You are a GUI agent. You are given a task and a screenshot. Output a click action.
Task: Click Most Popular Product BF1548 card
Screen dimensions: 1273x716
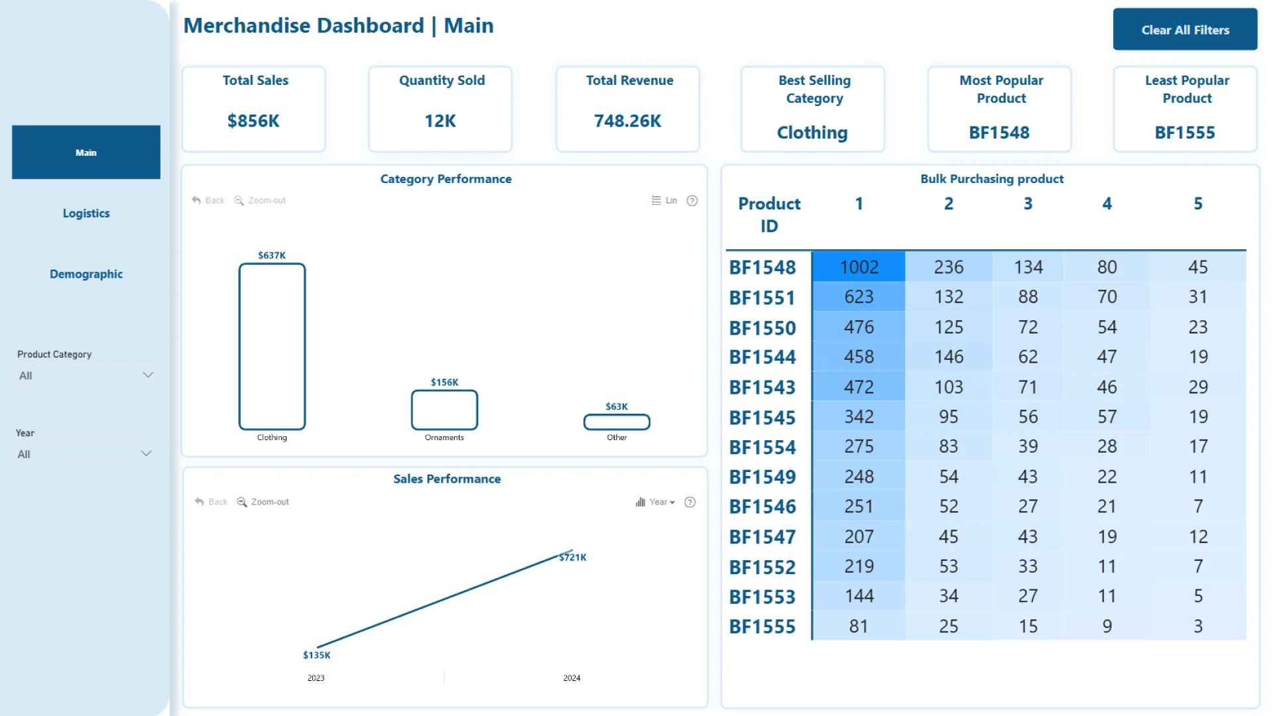click(x=1000, y=109)
